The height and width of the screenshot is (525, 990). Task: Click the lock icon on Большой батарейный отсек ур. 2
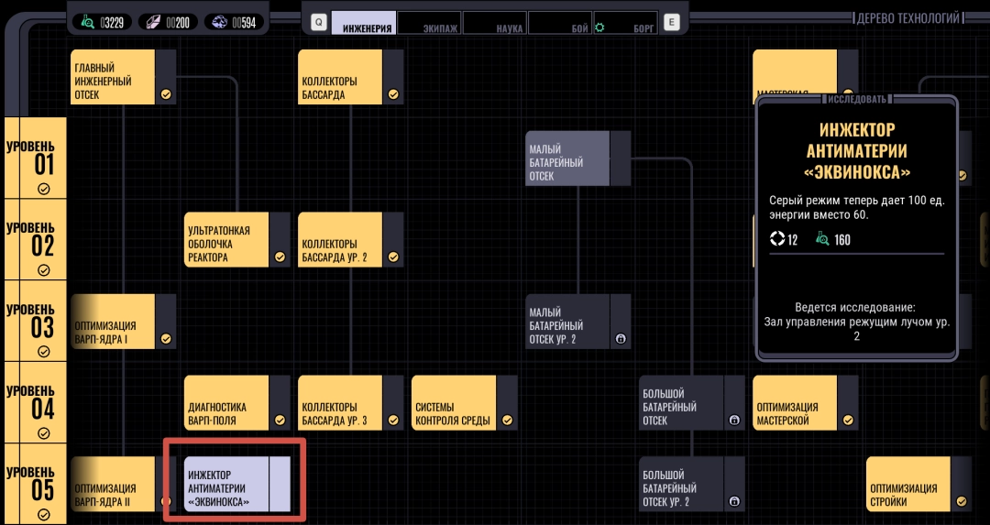[x=733, y=501]
